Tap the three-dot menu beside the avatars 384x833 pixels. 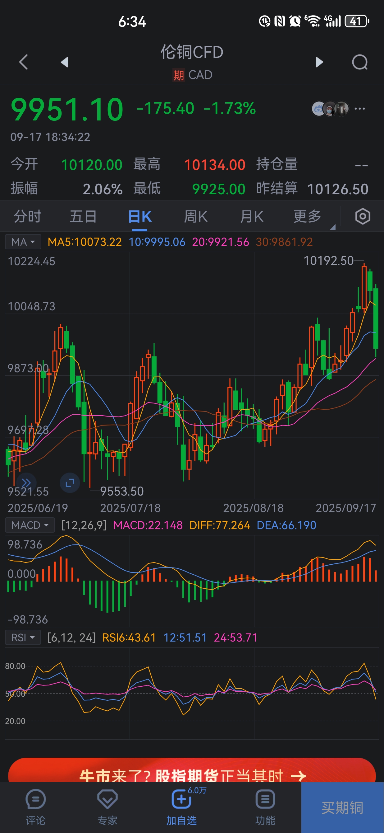click(x=359, y=109)
